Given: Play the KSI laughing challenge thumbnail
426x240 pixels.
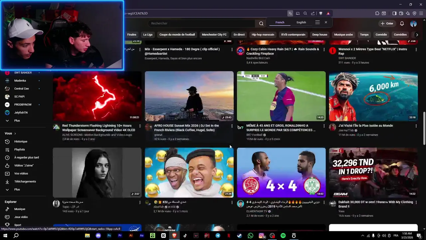Looking at the screenshot, I should [189, 173].
